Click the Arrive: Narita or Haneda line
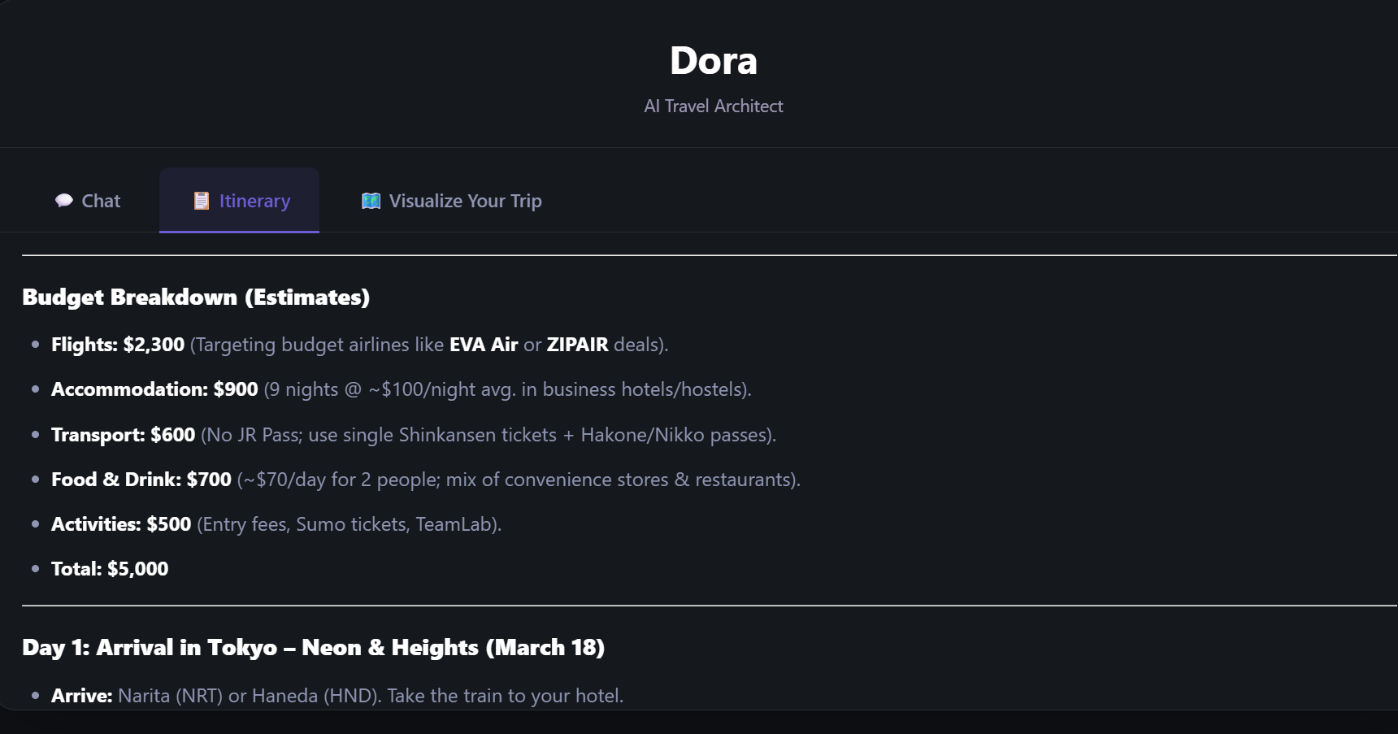 click(x=337, y=696)
